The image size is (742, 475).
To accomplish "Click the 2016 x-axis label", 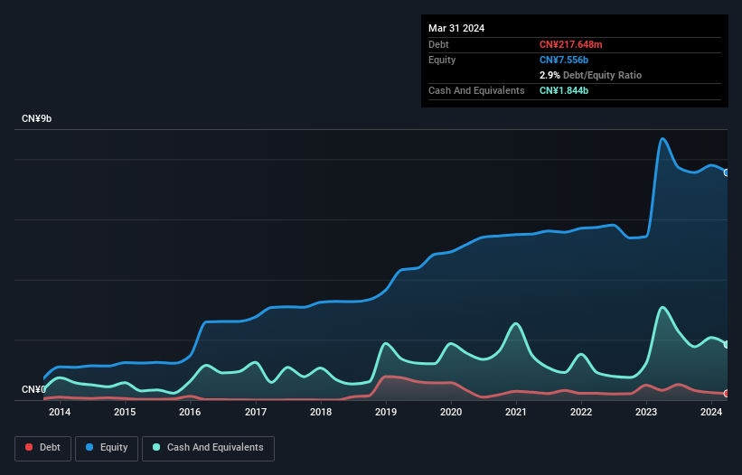I will click(x=190, y=412).
